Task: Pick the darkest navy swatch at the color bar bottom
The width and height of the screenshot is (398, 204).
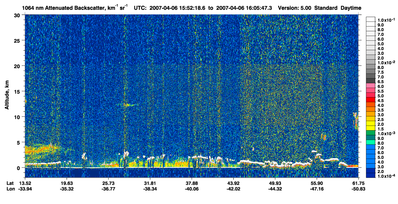Action: [x=371, y=176]
